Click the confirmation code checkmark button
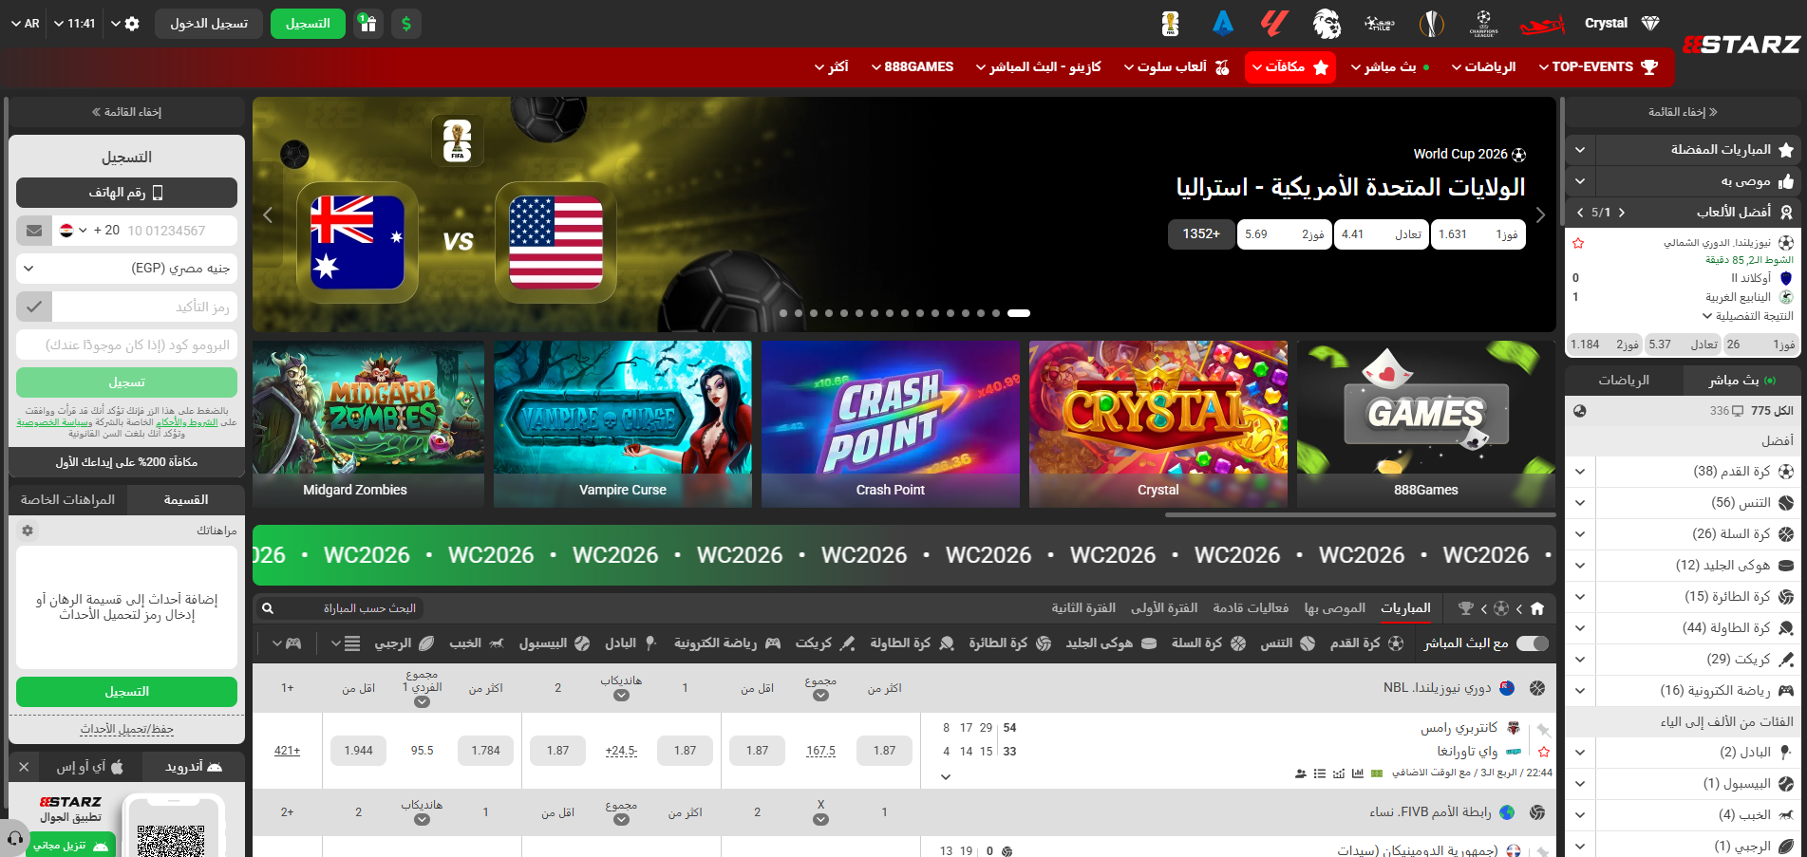The width and height of the screenshot is (1807, 857). 34,307
